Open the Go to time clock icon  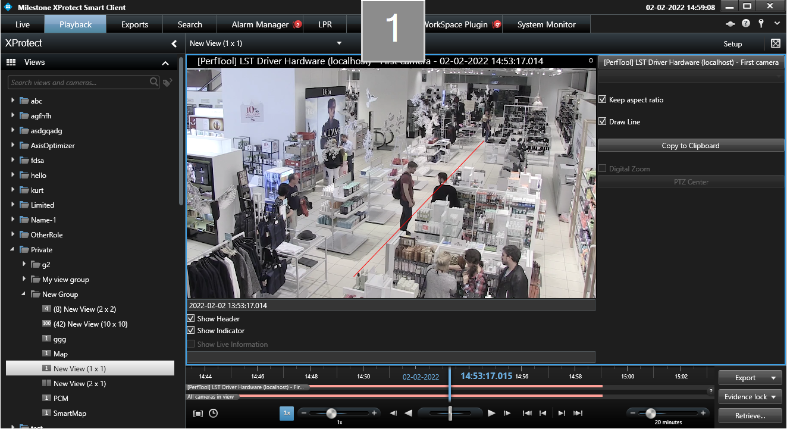click(213, 413)
